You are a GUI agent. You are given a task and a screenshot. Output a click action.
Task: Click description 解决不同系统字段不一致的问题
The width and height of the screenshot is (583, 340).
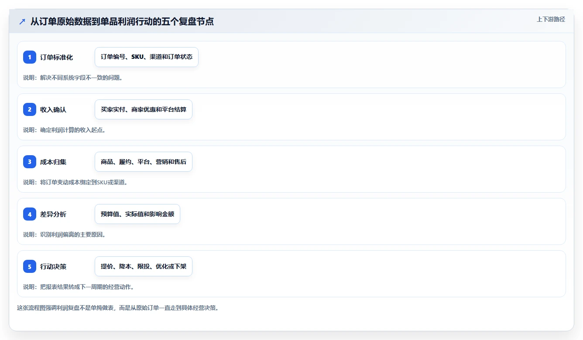tap(73, 78)
